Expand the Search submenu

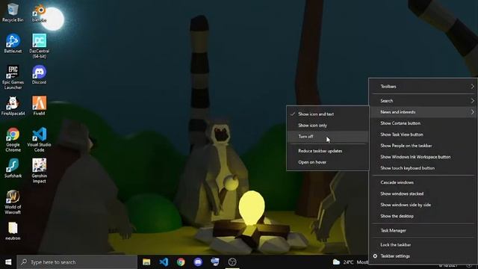coord(423,101)
